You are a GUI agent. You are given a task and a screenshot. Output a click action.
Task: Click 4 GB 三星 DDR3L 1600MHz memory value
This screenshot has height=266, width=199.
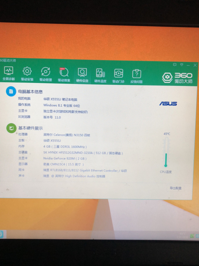pyautogui.click(x=65, y=147)
